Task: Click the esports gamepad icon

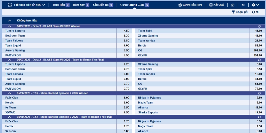Action: (10, 5)
